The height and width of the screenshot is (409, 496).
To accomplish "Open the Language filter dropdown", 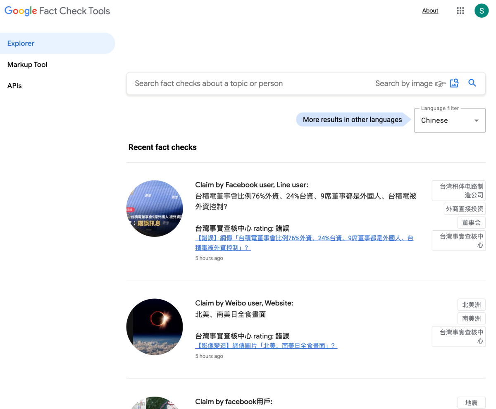I will point(450,121).
